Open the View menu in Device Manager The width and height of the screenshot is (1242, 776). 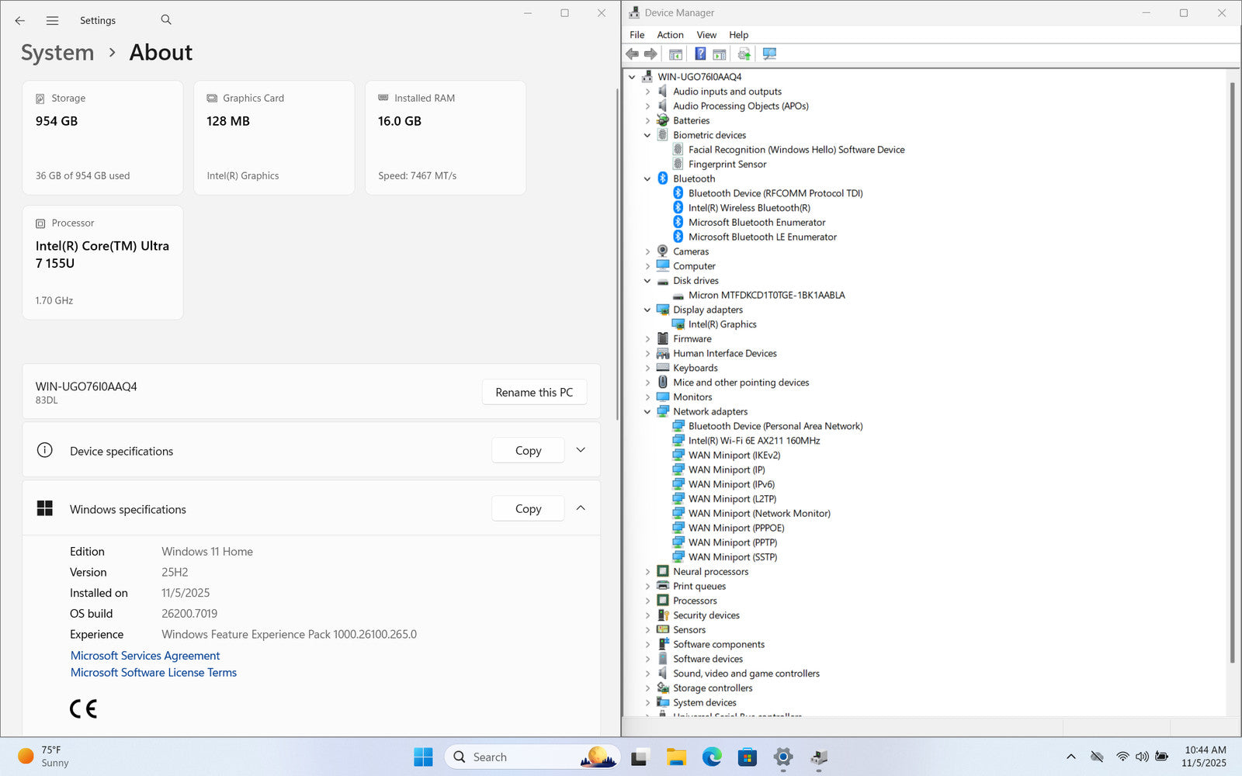(706, 35)
